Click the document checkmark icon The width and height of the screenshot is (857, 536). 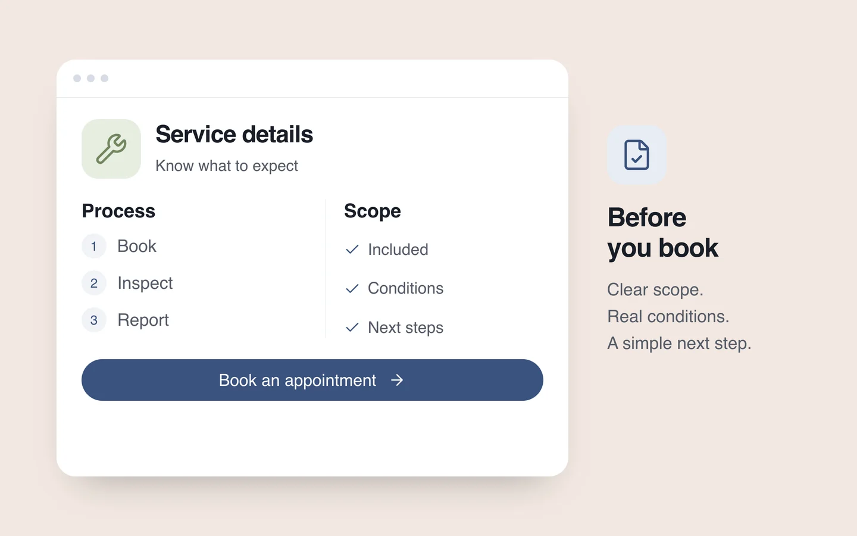click(x=637, y=155)
